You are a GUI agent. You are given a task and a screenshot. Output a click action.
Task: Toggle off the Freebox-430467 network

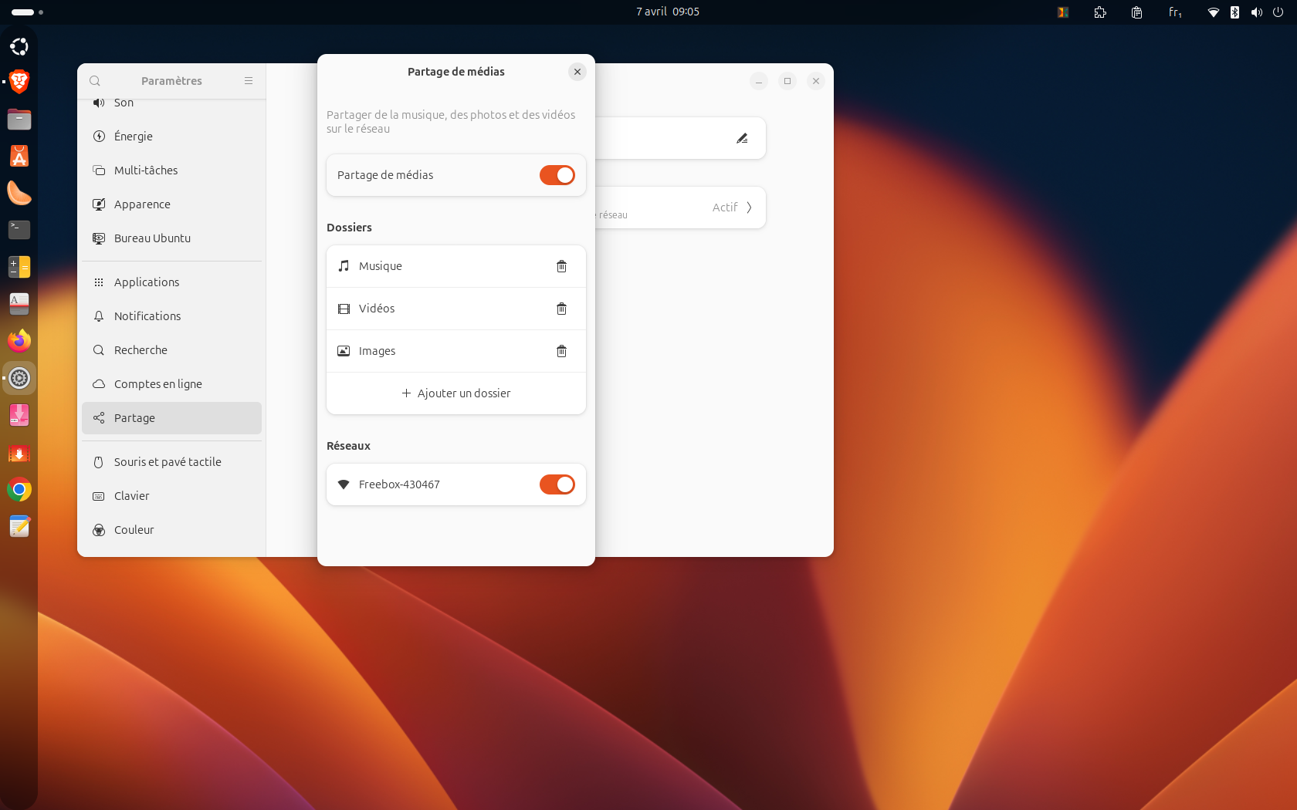[557, 484]
